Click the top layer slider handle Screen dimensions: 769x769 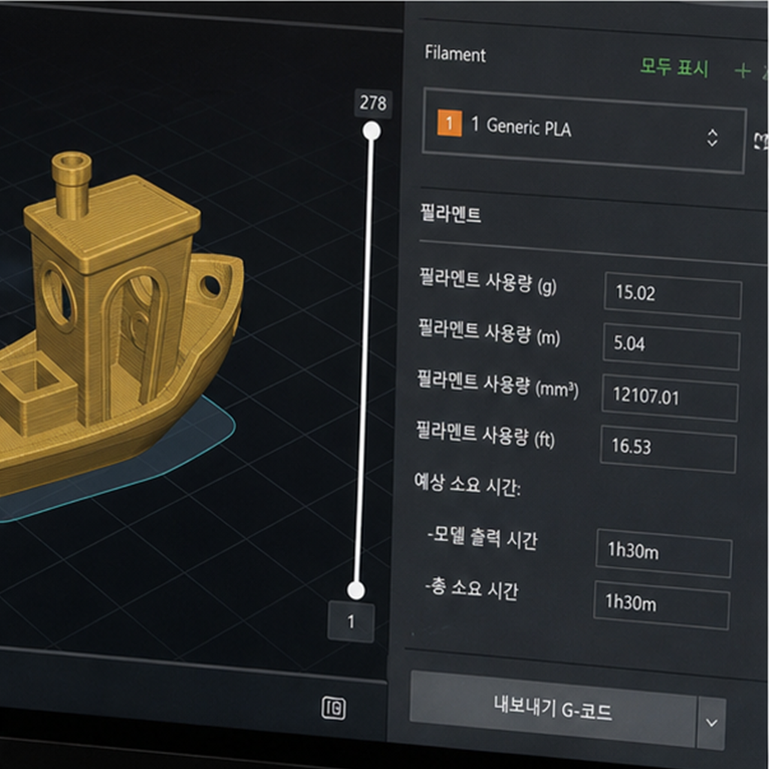click(372, 131)
